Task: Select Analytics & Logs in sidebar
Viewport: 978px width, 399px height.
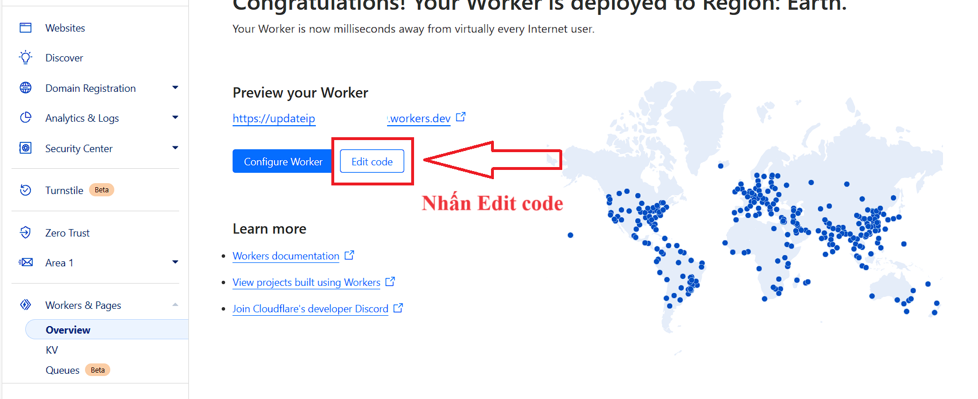Action: click(82, 118)
